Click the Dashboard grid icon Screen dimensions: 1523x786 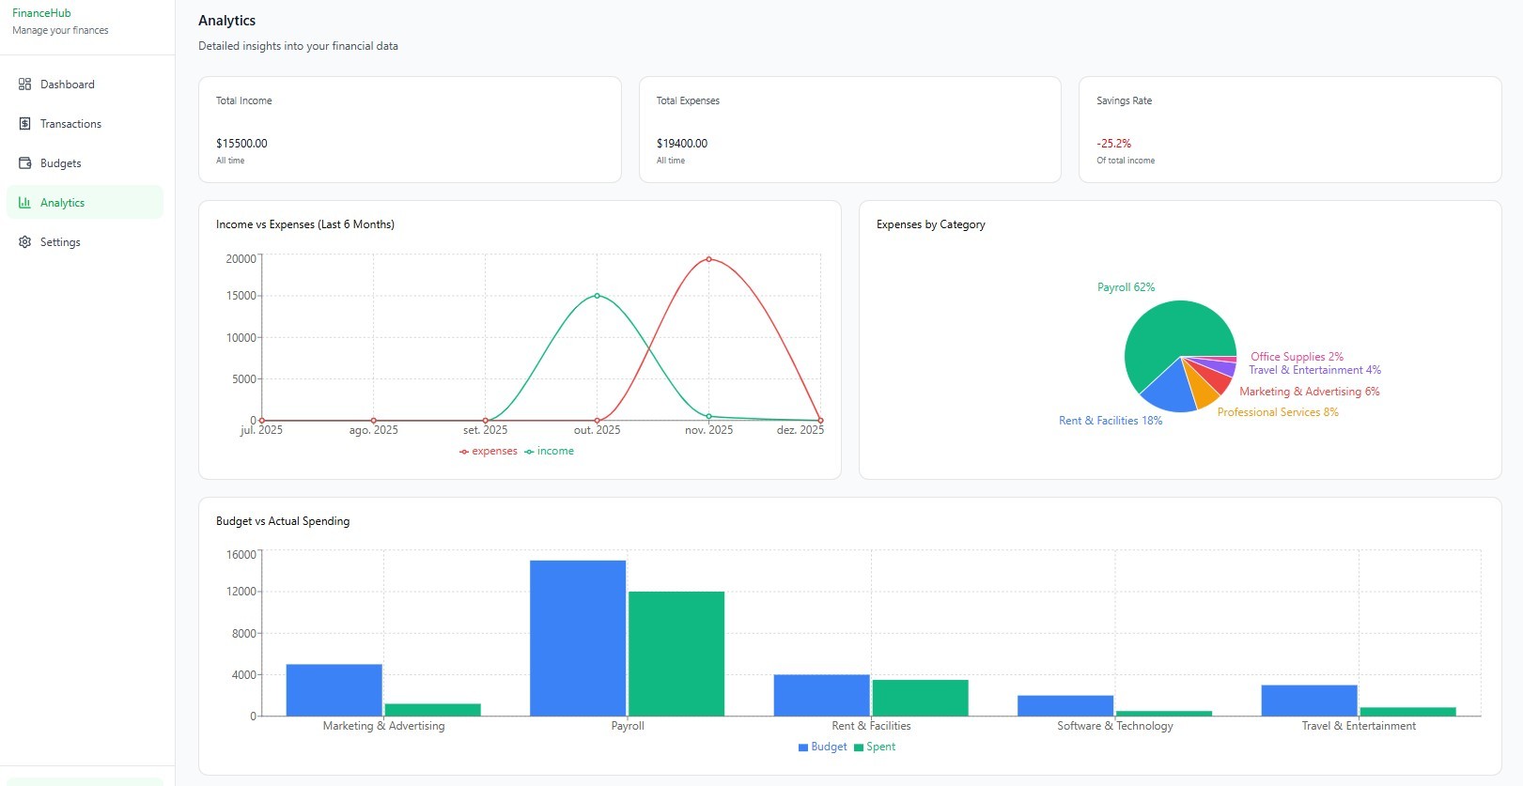point(24,85)
